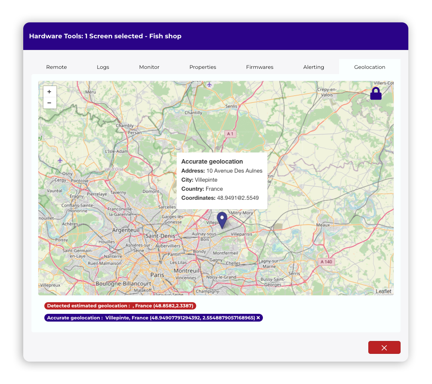The width and height of the screenshot is (432, 384).
Task: Click the airport icon above Senlis
Action: click(x=210, y=84)
